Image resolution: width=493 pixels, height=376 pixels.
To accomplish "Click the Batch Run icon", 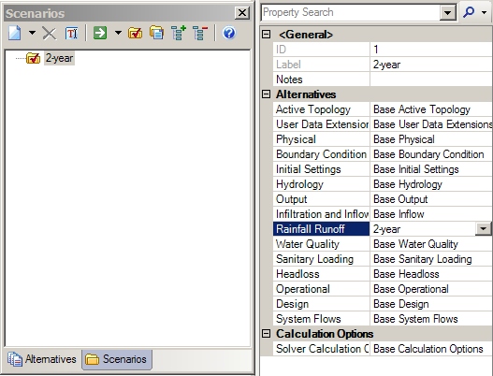I will click(157, 33).
